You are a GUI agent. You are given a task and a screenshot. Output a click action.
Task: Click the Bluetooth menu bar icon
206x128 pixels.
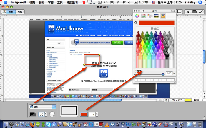(118, 2)
